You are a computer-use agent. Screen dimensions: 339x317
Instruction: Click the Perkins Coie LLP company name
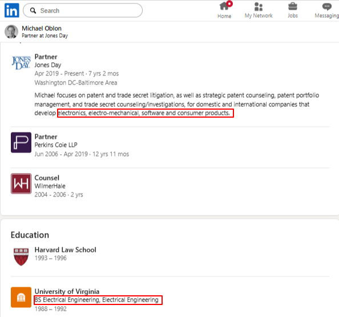pos(56,145)
